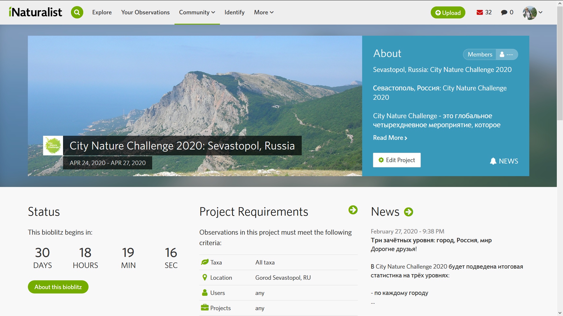
Task: Open the Community dropdown menu
Action: (197, 12)
